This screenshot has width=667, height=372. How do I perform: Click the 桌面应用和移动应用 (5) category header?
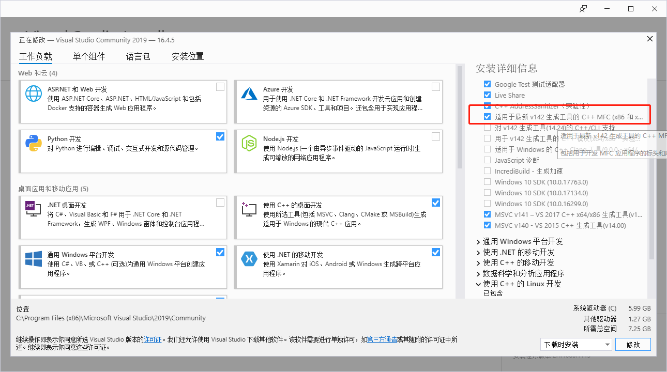[53, 189]
